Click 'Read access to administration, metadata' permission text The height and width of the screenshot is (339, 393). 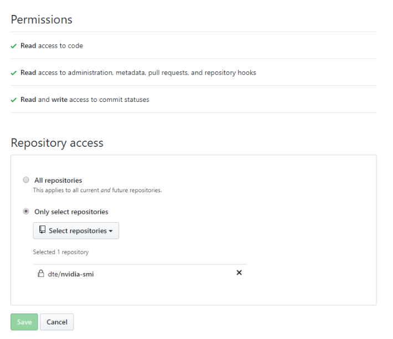click(138, 73)
